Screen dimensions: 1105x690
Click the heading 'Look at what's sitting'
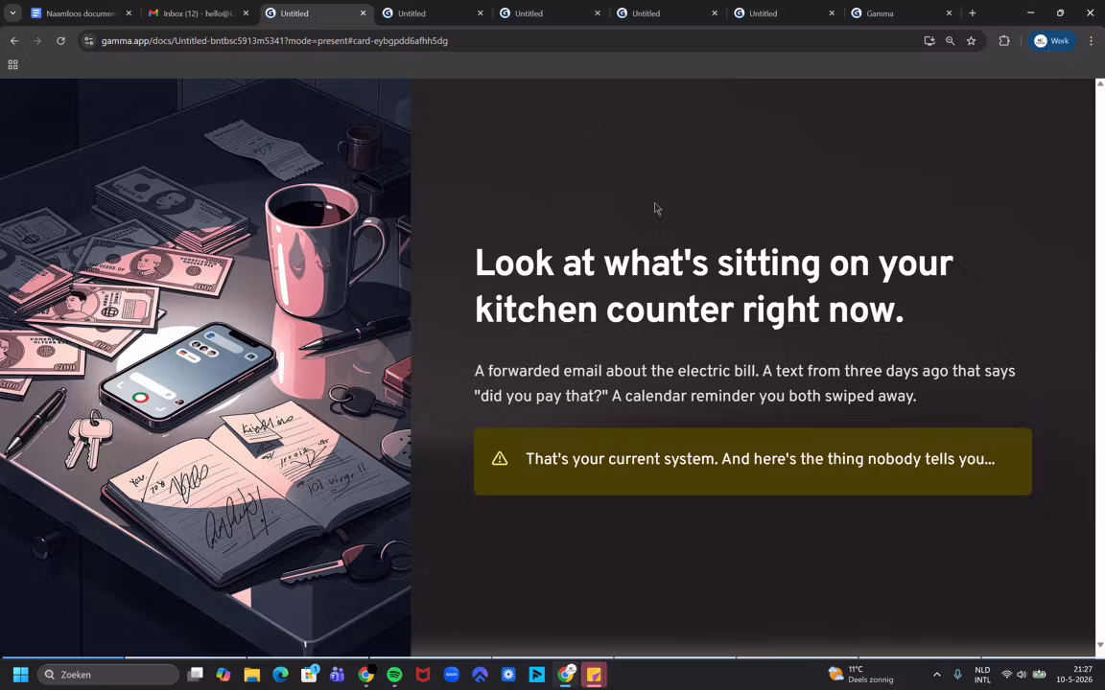coord(714,287)
